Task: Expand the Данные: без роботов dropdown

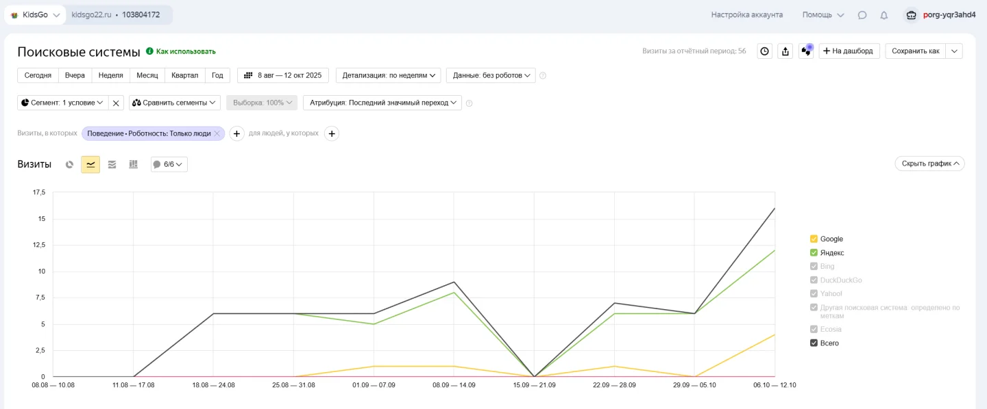Action: [490, 75]
